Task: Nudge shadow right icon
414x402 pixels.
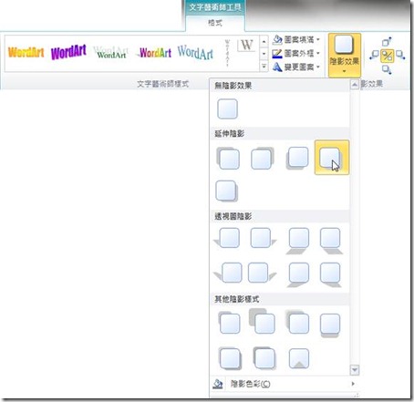Action: point(400,55)
